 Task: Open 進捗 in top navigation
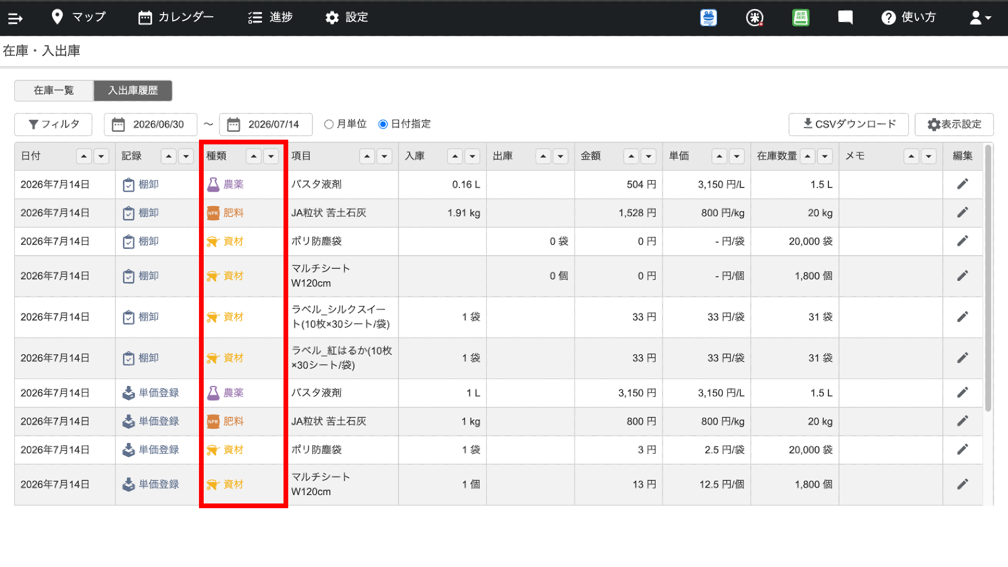[x=270, y=17]
